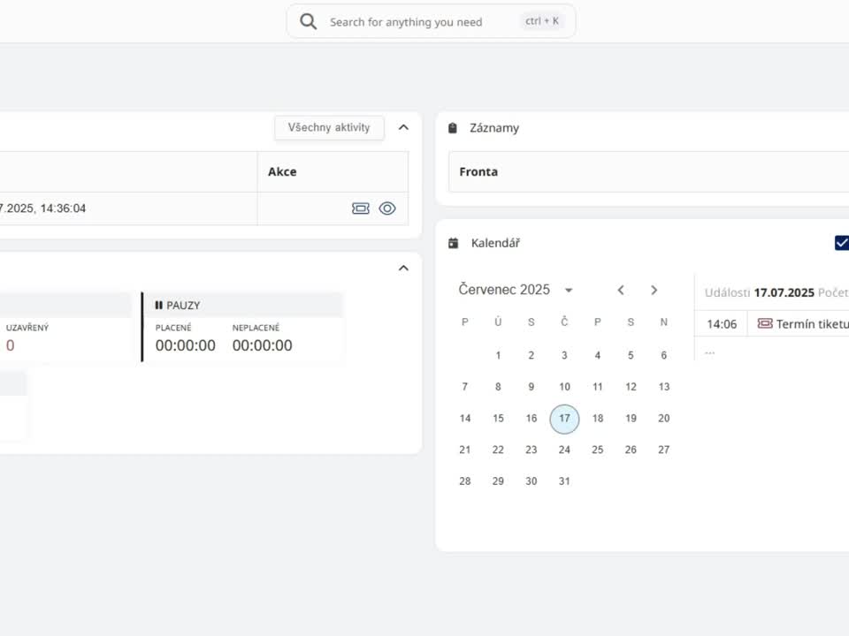
Task: Select day 13 in the calendar
Action: point(664,387)
